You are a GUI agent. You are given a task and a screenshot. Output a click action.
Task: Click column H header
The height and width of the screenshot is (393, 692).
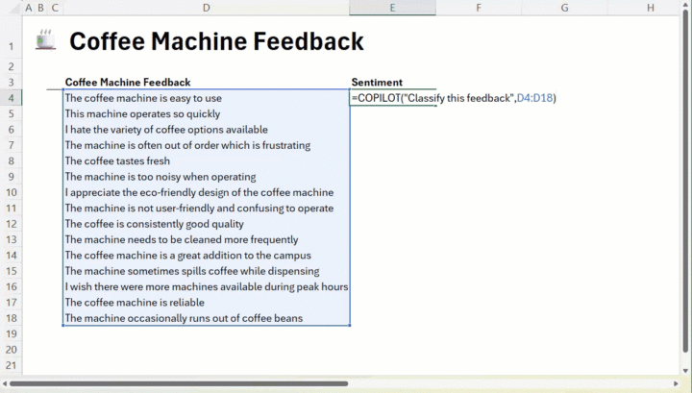650,8
